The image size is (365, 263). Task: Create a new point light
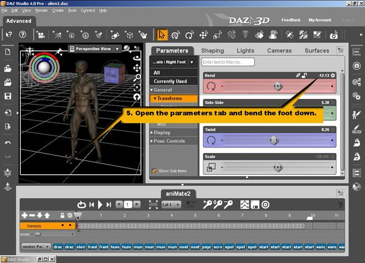[71, 35]
